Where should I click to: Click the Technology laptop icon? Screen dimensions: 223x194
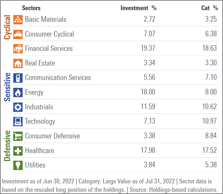[x=18, y=121]
